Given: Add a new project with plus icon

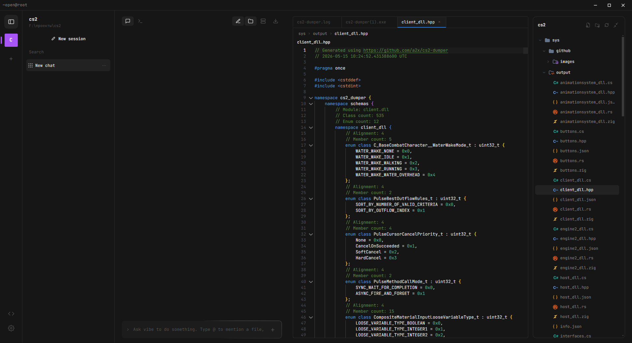Looking at the screenshot, I should (x=11, y=59).
